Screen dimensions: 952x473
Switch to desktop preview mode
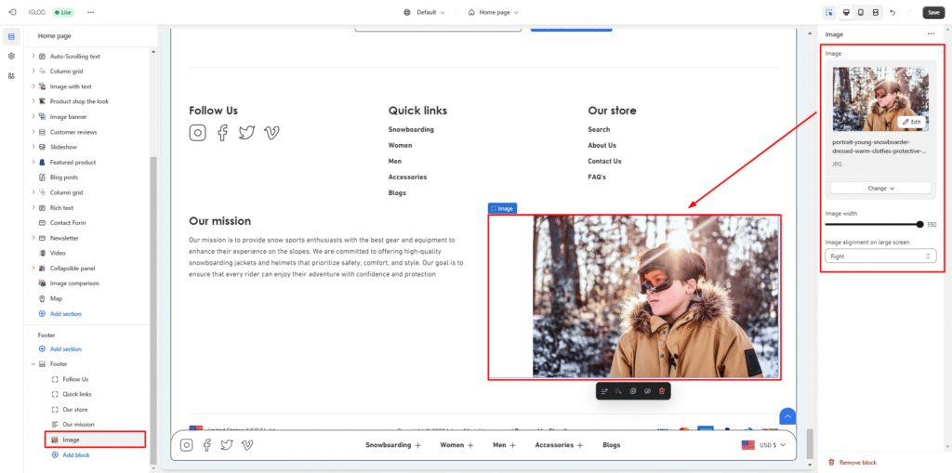(845, 12)
